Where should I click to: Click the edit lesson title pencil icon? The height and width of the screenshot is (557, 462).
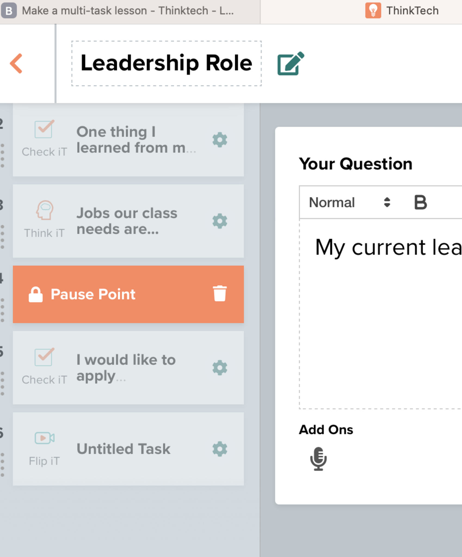290,63
